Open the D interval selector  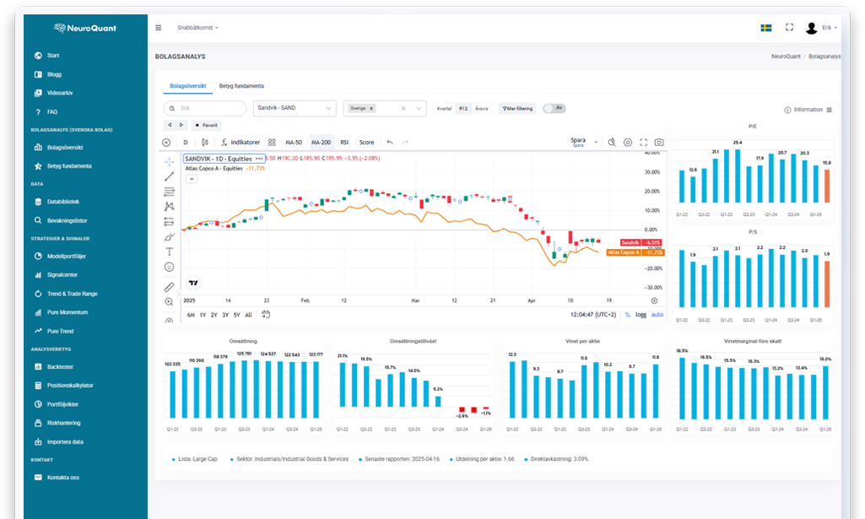pos(186,143)
